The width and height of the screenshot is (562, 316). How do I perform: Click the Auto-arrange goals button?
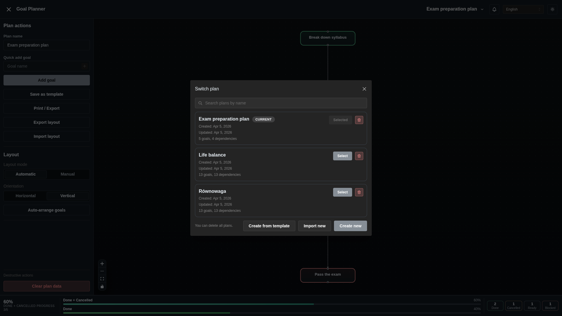(x=46, y=210)
